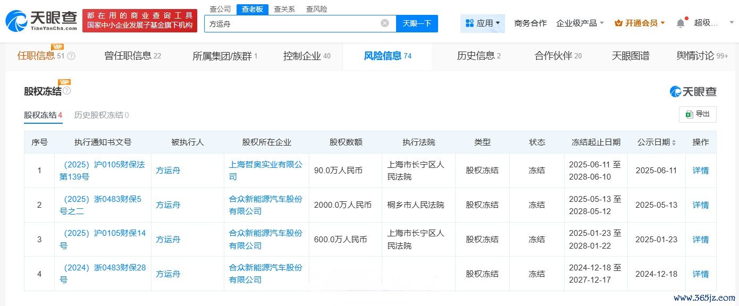The height and width of the screenshot is (306, 739).
Task: Click the 600.0万人民币 amount cell
Action: [x=346, y=240]
